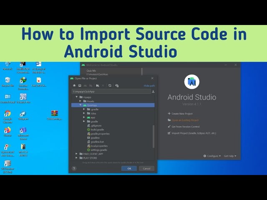This screenshot has height=200, width=267.
Task: Go to home directory in Open dialog
Action: coord(74,85)
